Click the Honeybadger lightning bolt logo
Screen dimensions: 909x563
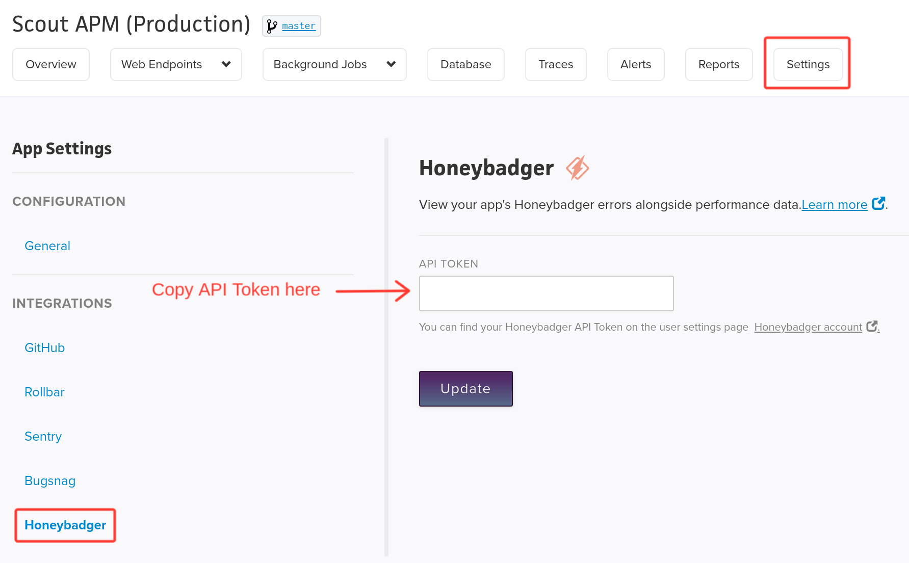pos(578,168)
